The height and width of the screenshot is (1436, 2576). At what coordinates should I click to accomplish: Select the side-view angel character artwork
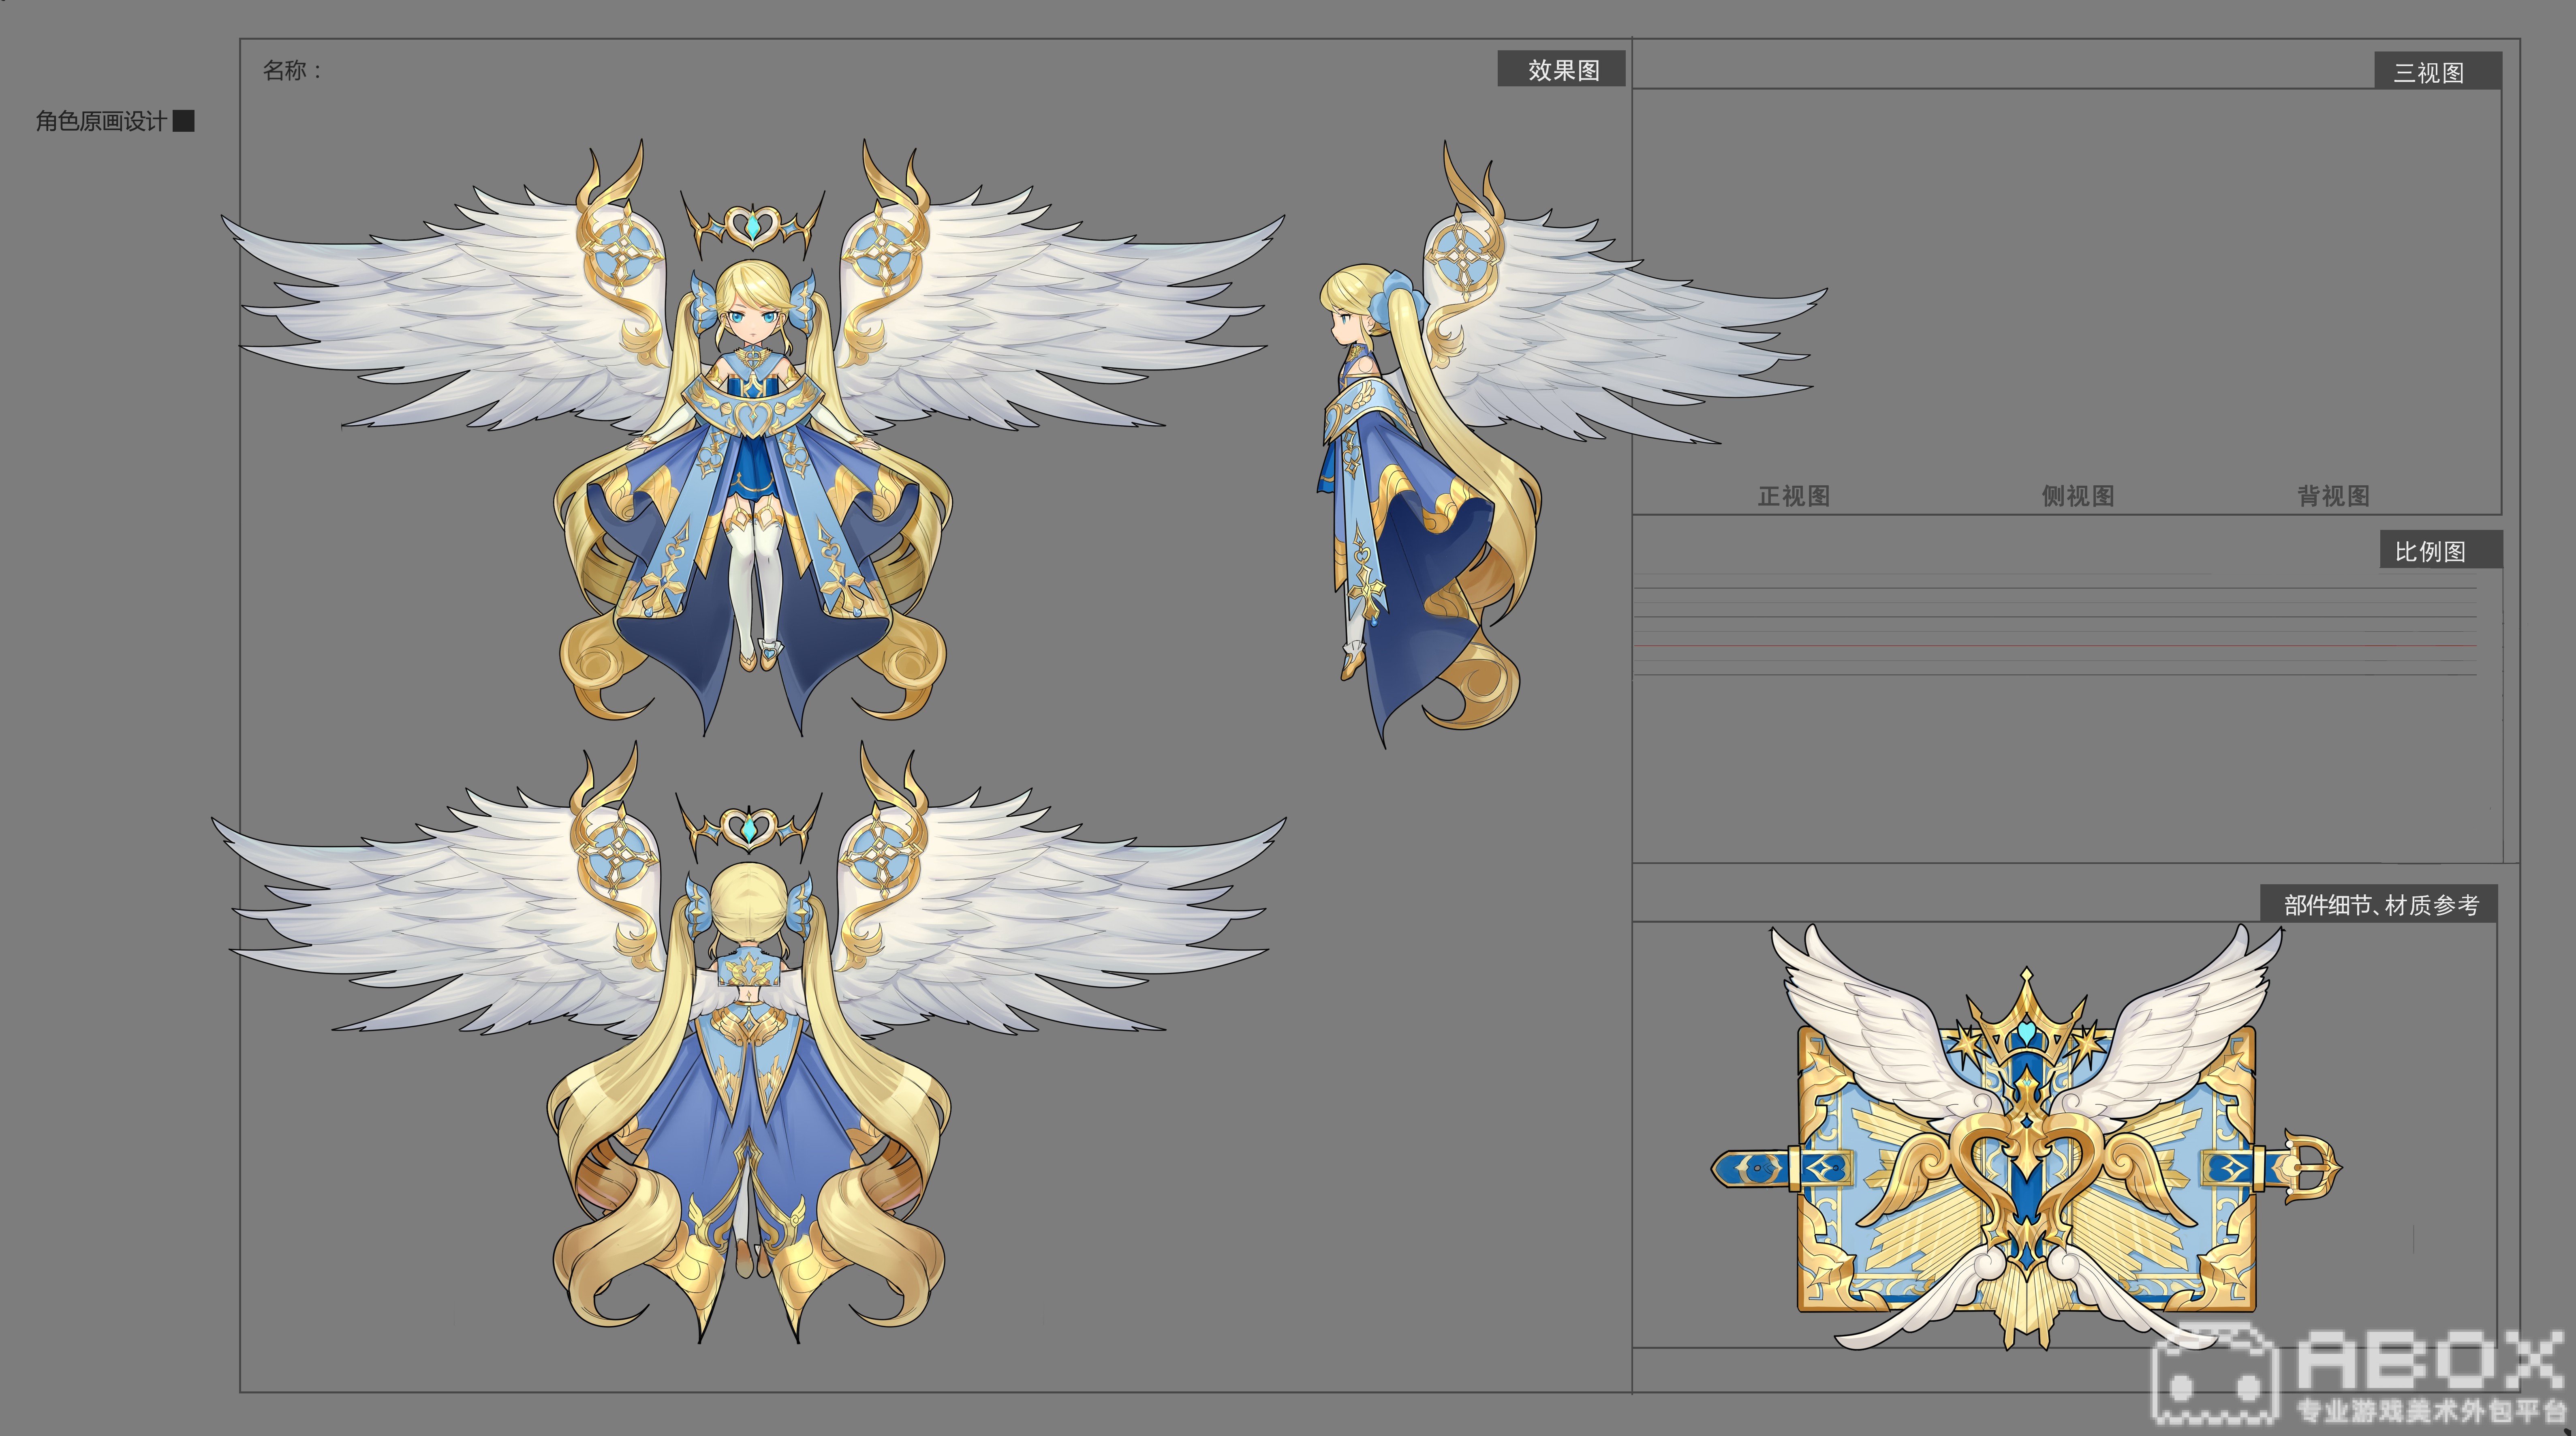1572,444
